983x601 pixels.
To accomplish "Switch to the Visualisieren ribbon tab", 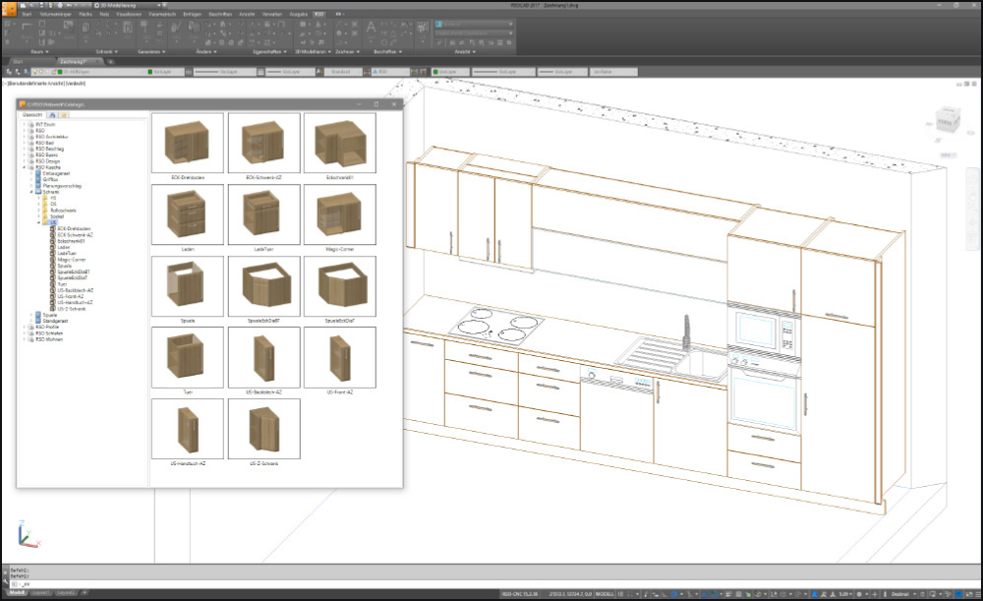I will click(x=131, y=15).
